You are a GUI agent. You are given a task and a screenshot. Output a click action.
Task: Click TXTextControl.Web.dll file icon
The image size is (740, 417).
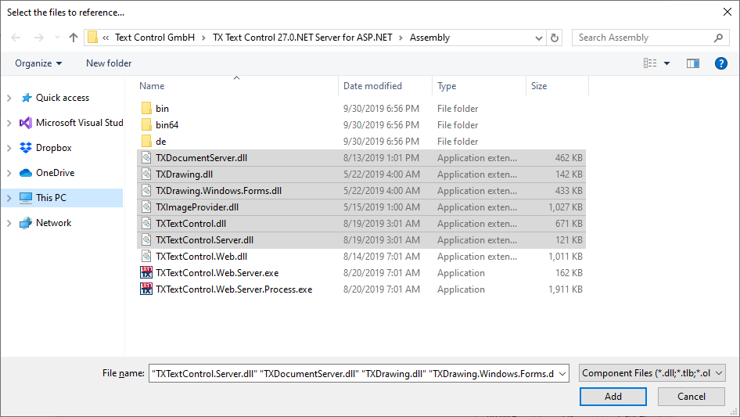[147, 257]
